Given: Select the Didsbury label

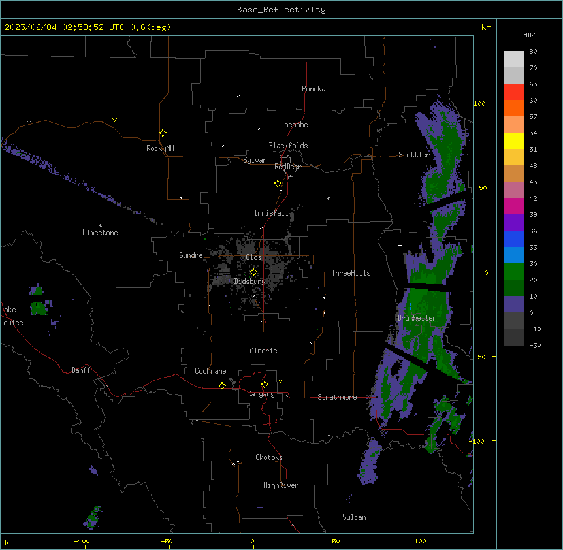Looking at the screenshot, I should (x=250, y=282).
